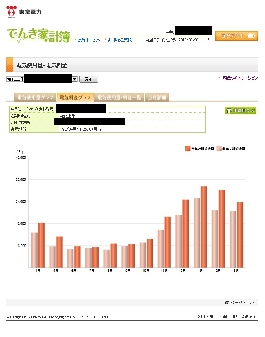Viewport: 265px width, 337px height.
Task: Click this year's bar for 3月
Action: click(240, 235)
